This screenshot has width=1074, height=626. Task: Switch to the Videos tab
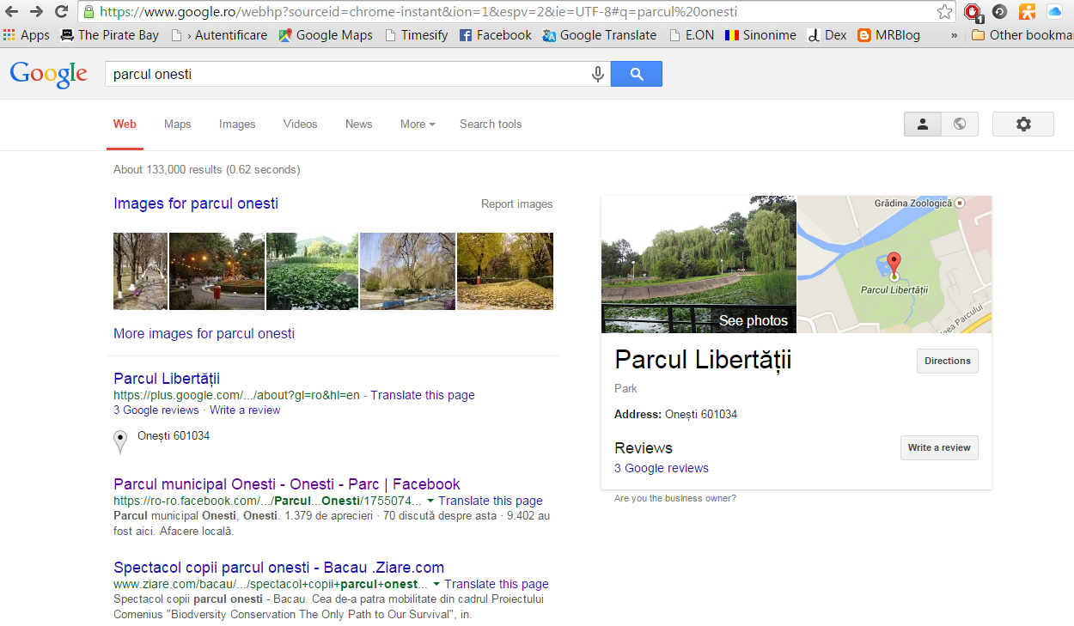click(x=301, y=125)
